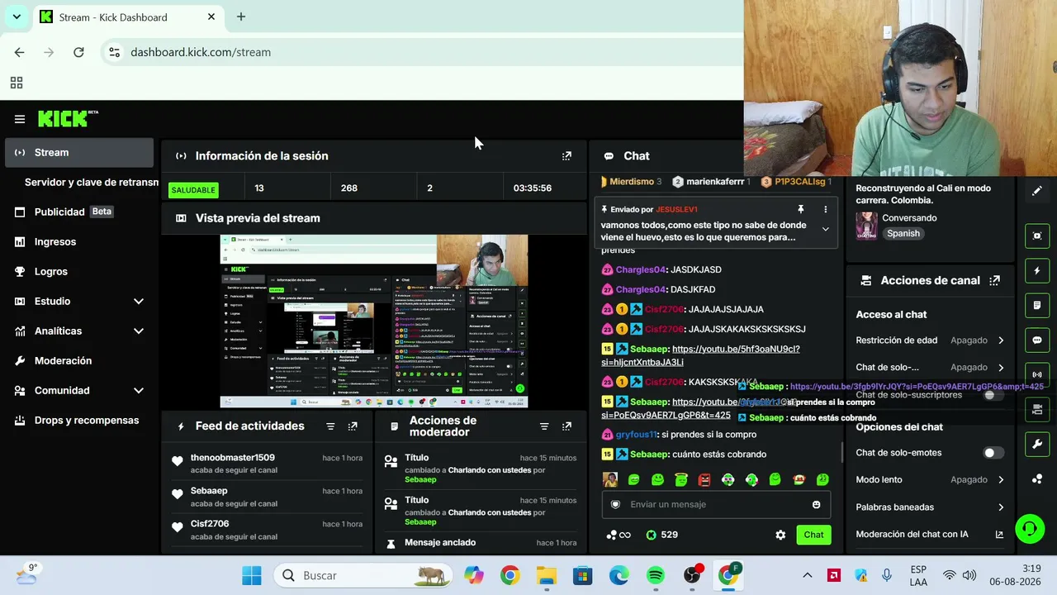Screen dimensions: 1057x595
Task: Pop out the Información de la sesión panel
Action: (566, 155)
